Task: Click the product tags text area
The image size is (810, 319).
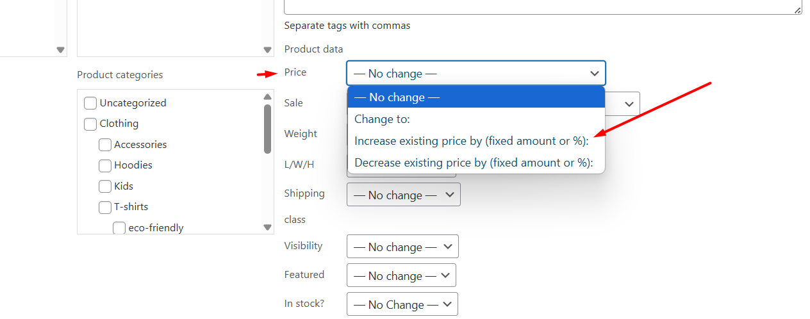Action: pyautogui.click(x=543, y=6)
